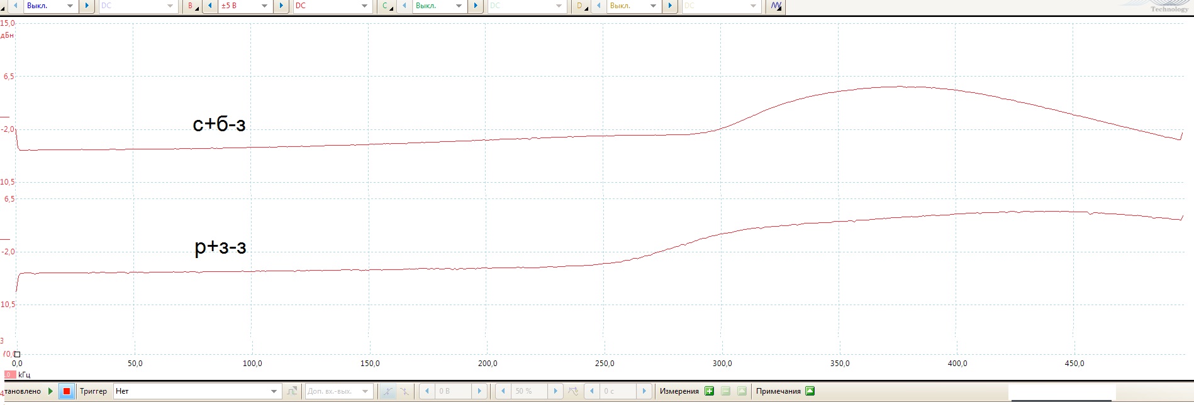Image resolution: width=1194 pixels, height=405 pixels.
Task: Show notes with Примечания arrow icon
Action: 810,391
